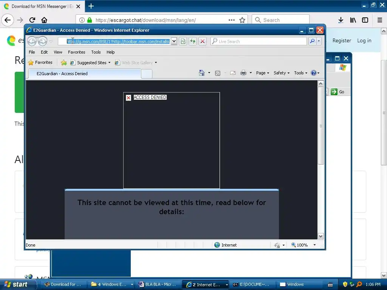387x290 pixels.
Task: Click the IE page scrollbar thumb
Action: pos(320,126)
